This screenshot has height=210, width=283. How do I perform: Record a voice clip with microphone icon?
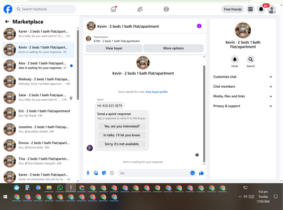click(88, 173)
